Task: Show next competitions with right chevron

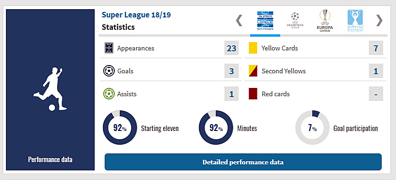Action: [x=380, y=21]
